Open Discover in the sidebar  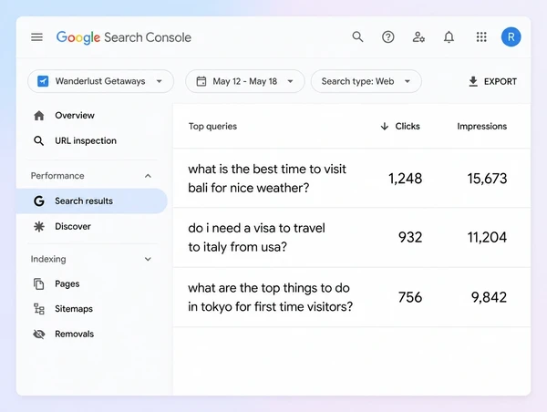point(73,226)
